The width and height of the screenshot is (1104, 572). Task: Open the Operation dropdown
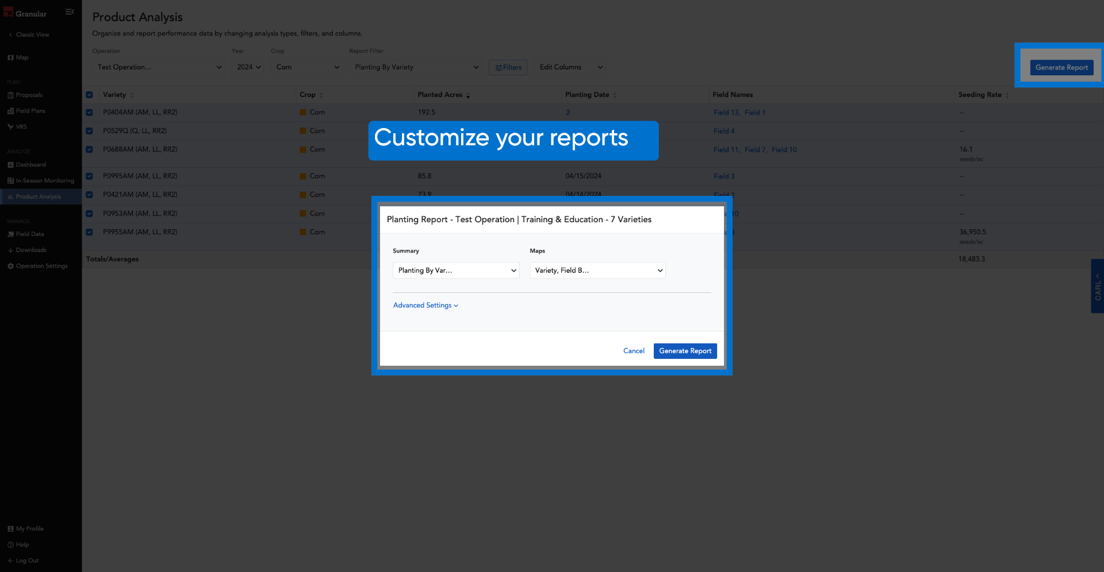click(x=158, y=67)
